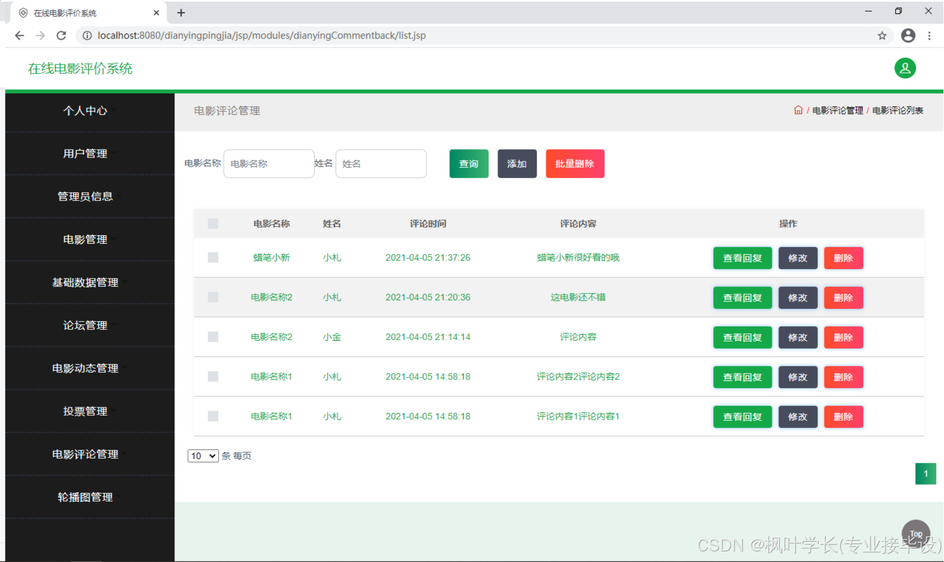Click the 姓名 search input field
This screenshot has width=944, height=562.
[381, 164]
